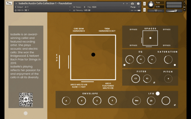The height and width of the screenshot is (119, 191).
Task: Click the ENVELOPE section title
Action: [90, 94]
